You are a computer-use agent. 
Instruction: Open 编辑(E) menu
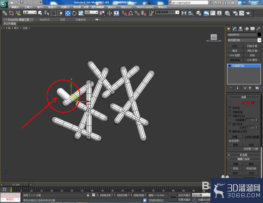click(15, 7)
